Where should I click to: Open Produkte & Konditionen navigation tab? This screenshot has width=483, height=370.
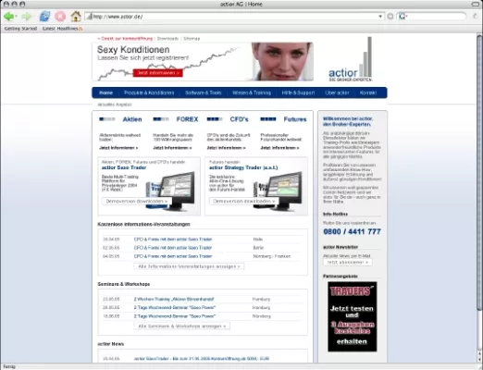point(149,92)
